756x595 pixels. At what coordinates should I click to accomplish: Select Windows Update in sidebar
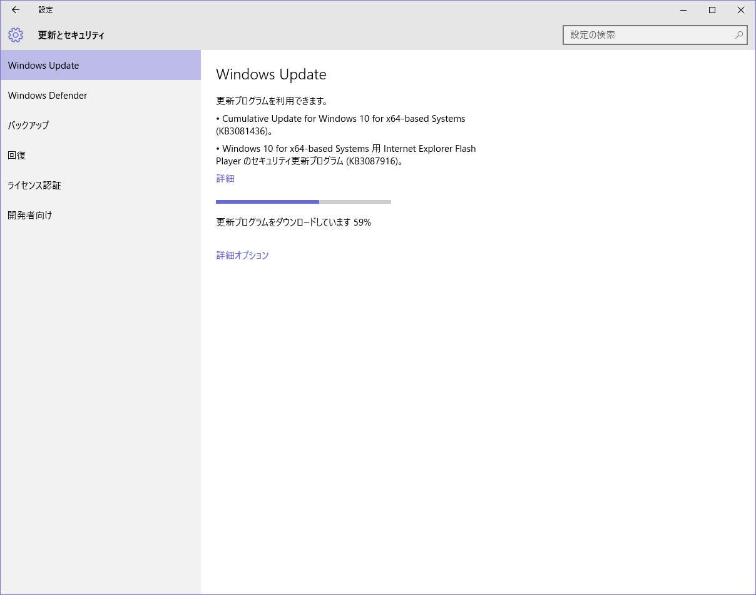(100, 65)
